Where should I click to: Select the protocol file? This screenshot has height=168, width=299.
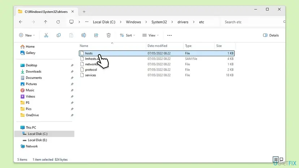click(x=157, y=70)
